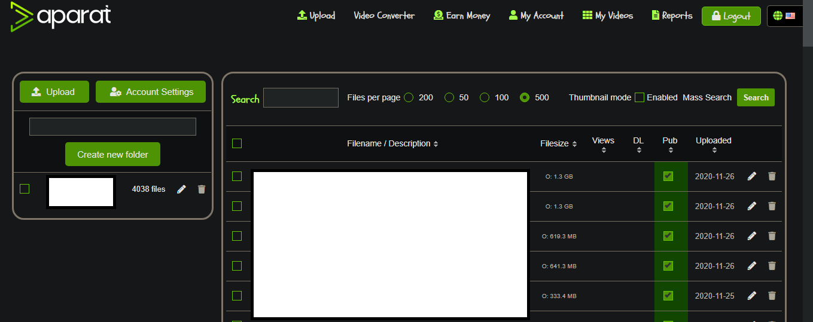Click the Aparat logo
Viewport: 813px width, 322px height.
(61, 16)
